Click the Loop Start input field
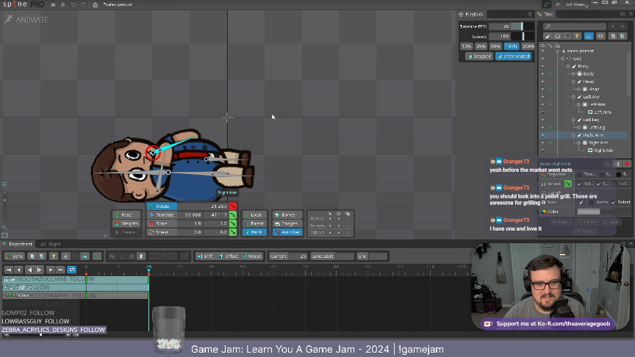 (345, 256)
